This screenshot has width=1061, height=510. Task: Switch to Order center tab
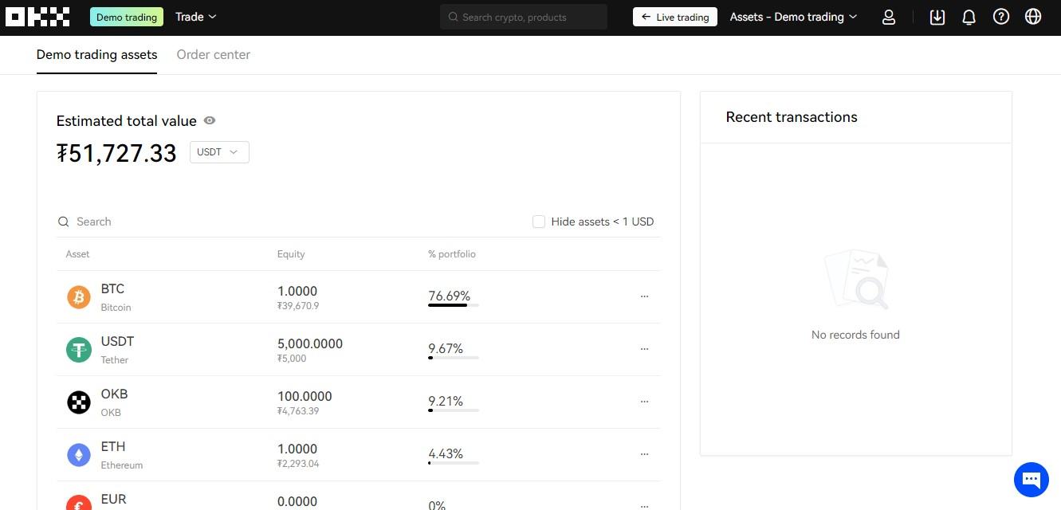click(214, 55)
